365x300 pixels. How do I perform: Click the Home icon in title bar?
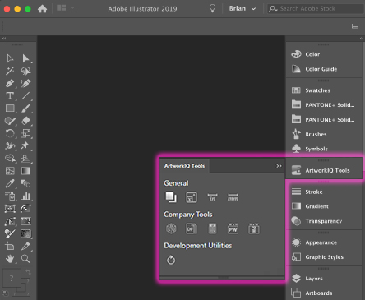point(42,9)
